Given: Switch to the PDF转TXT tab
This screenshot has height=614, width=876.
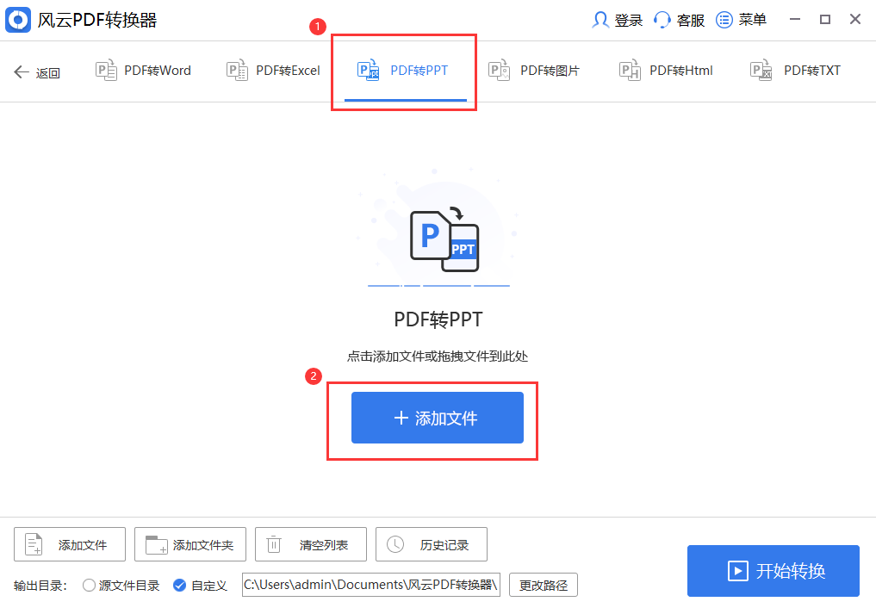Looking at the screenshot, I should pos(795,71).
